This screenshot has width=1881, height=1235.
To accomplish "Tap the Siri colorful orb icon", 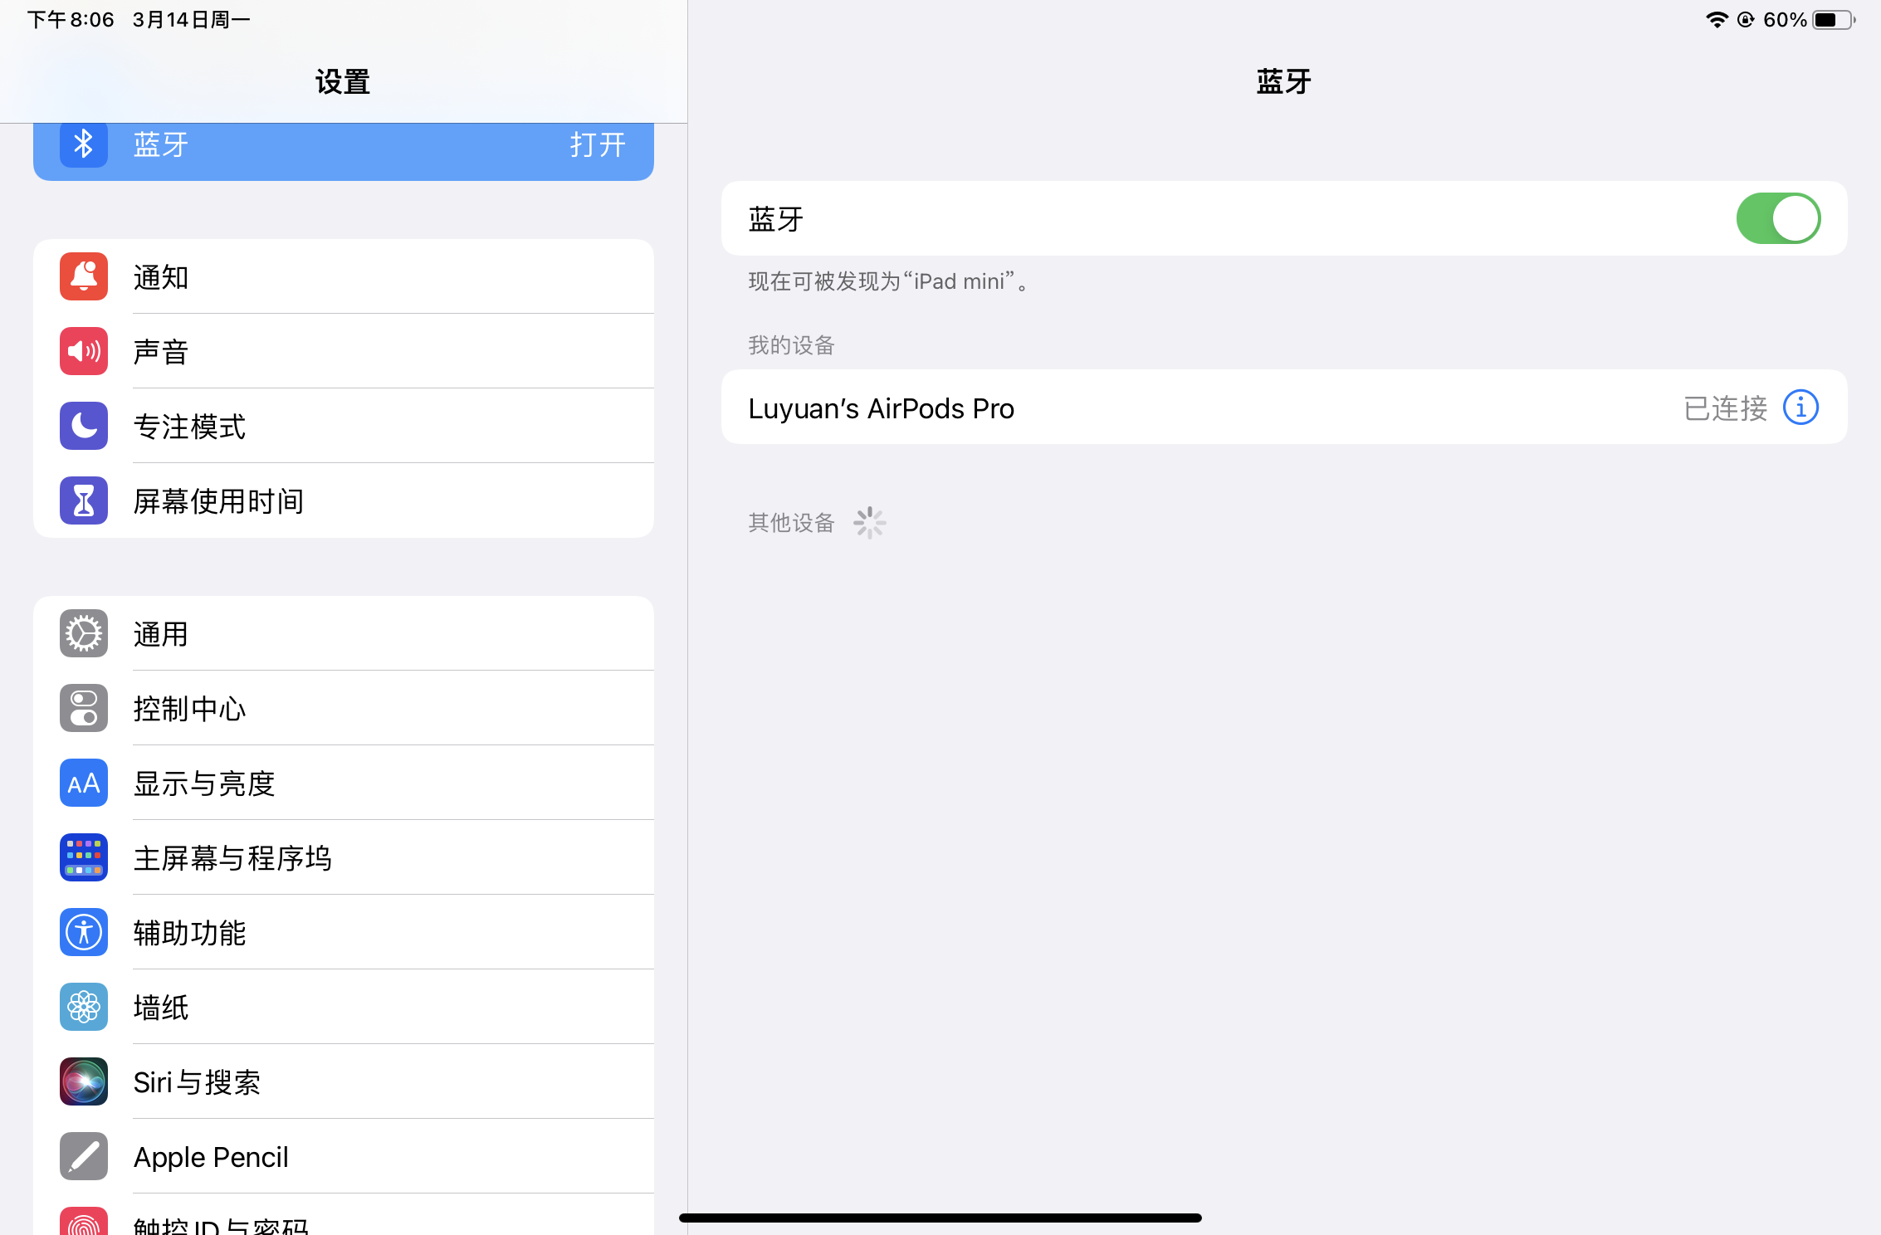I will point(83,1079).
